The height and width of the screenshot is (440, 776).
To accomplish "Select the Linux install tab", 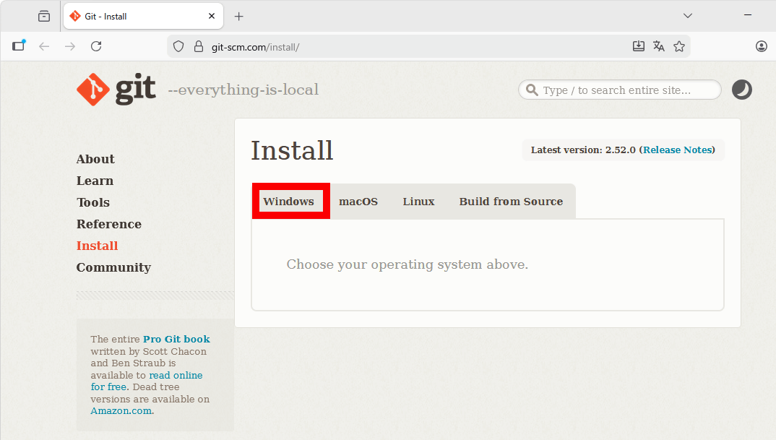I will click(418, 202).
